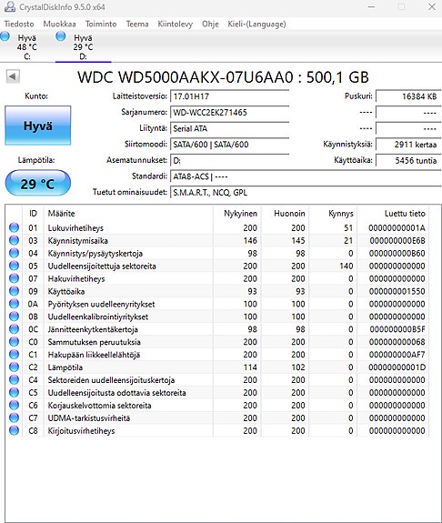
Task: Click the Lukuvirhetiheys attribute name
Action: (75, 227)
